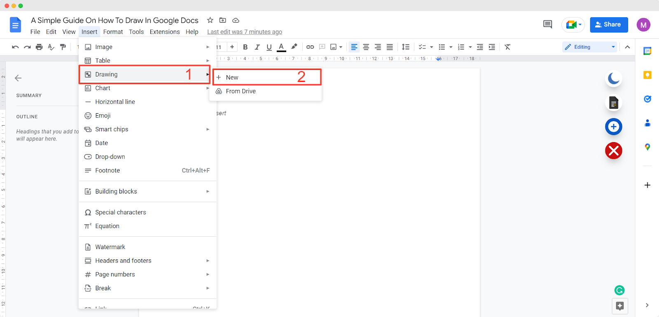Image resolution: width=659 pixels, height=317 pixels.
Task: Select From Drive in the Drawing submenu
Action: click(266, 91)
